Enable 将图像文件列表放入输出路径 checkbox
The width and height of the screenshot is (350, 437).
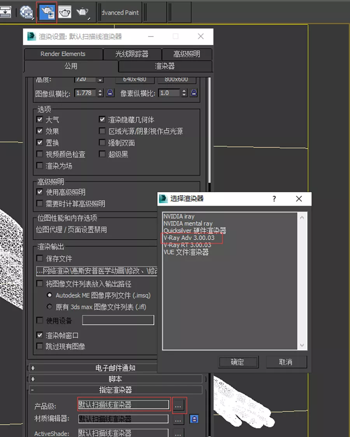tap(40, 284)
